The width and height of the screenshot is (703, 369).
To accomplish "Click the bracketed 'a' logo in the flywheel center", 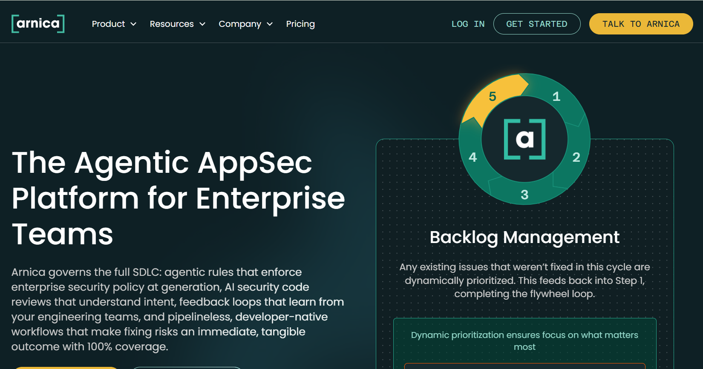I will (524, 139).
